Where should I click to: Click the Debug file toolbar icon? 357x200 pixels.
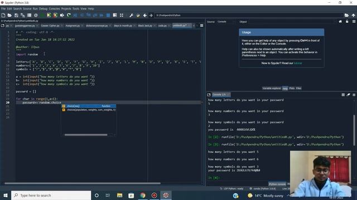(75, 15)
